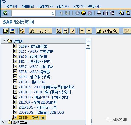This screenshot has height=125, width=131.
Task: Click the Generate Shortcut icon
Action: 128,13
